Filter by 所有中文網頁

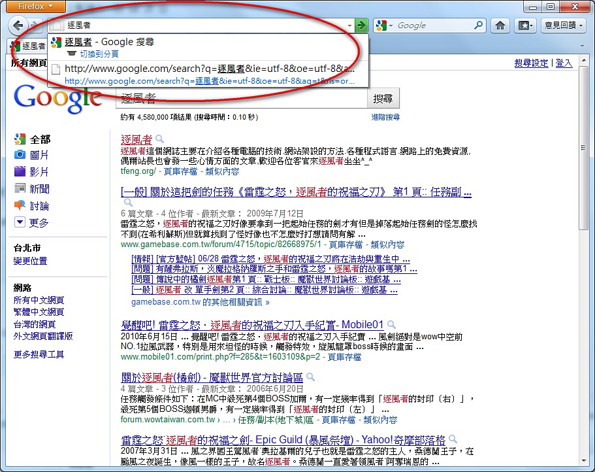[39, 300]
